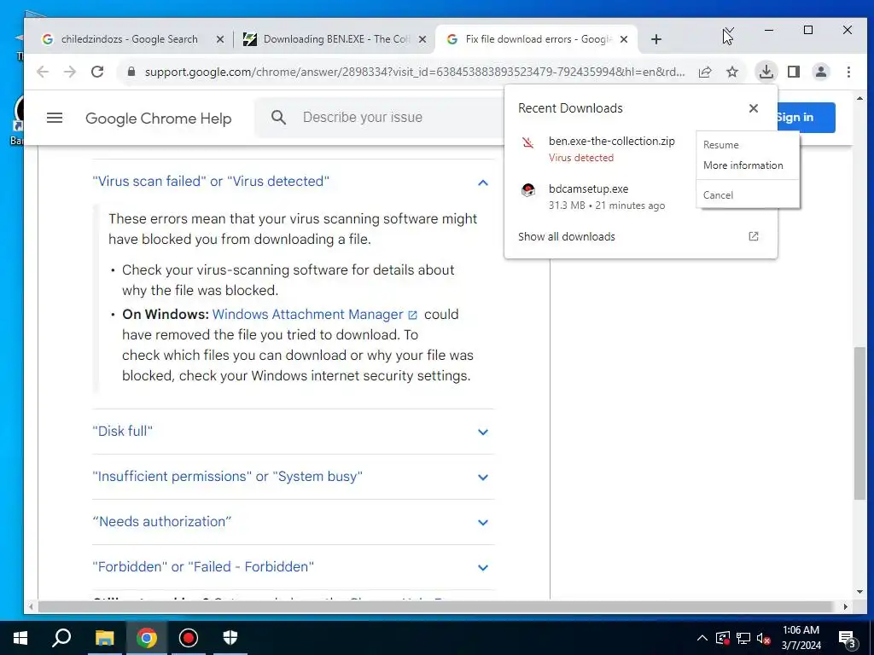874x655 pixels.
Task: Click the Bandicam record taskbar icon
Action: point(189,638)
